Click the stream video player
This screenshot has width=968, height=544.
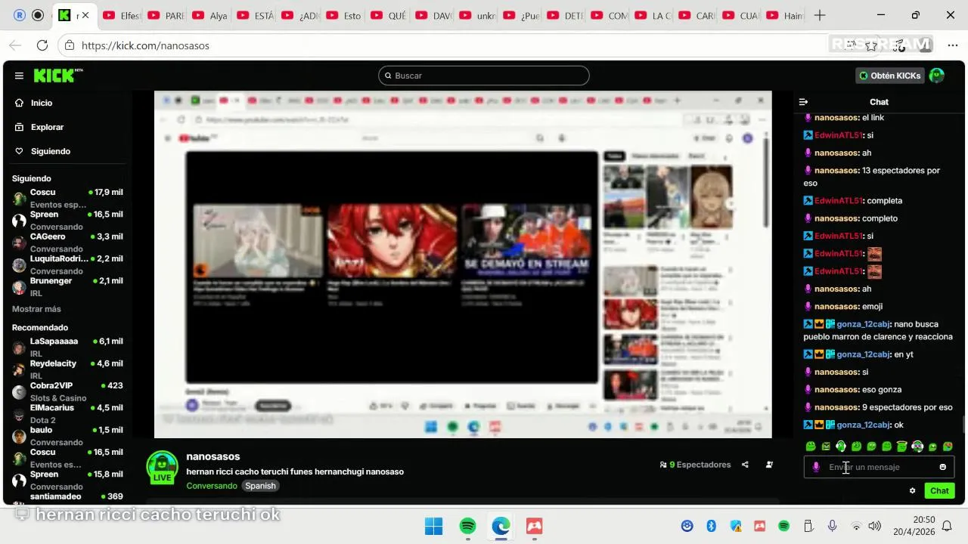463,264
